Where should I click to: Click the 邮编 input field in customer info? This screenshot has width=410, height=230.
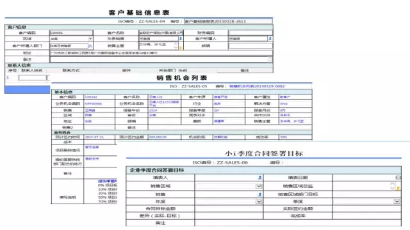250,45
